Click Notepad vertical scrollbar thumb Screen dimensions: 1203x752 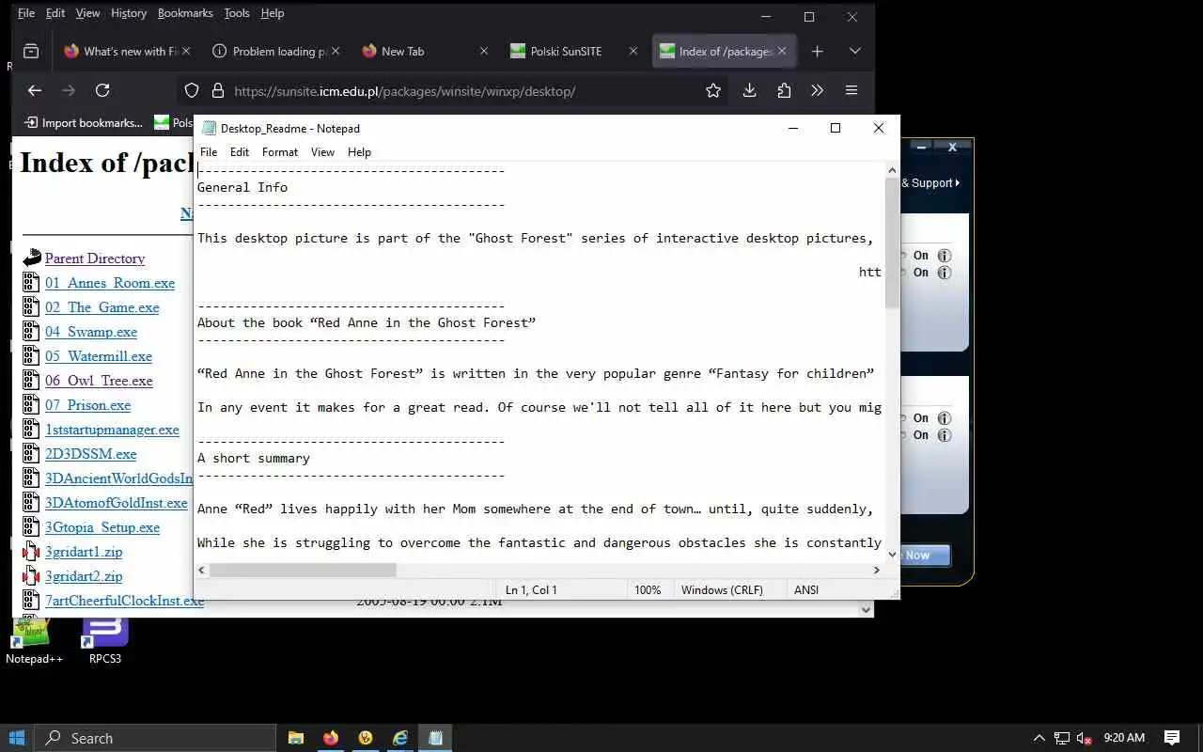coord(892,243)
